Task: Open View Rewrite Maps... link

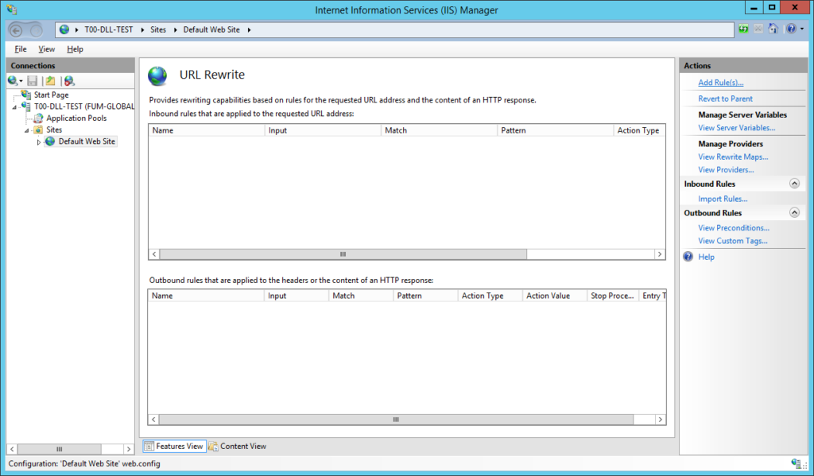Action: pos(733,157)
